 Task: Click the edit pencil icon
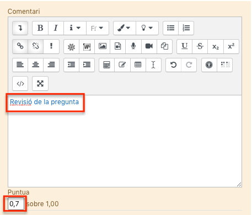[x=122, y=65]
